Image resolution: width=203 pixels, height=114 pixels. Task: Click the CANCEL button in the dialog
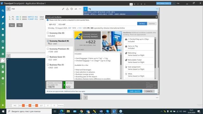click(149, 91)
